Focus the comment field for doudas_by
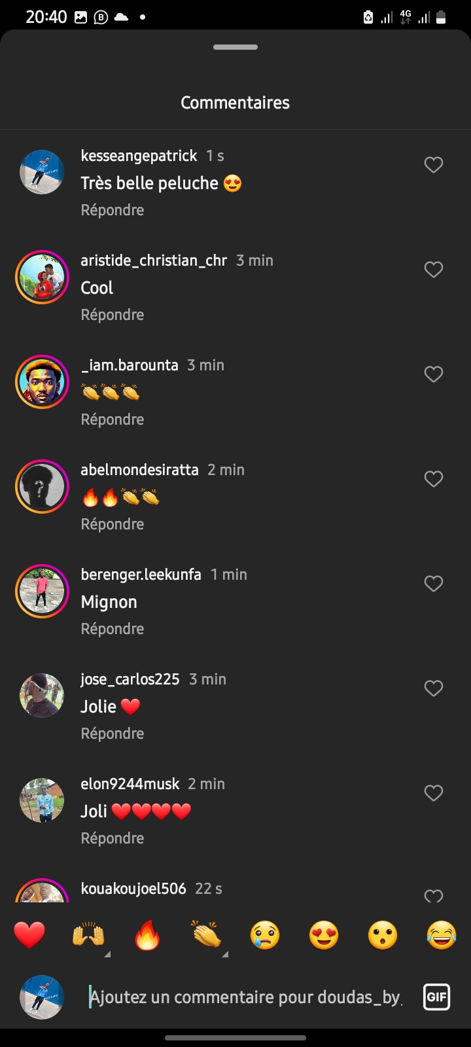Viewport: 471px width, 1047px height. 245,997
